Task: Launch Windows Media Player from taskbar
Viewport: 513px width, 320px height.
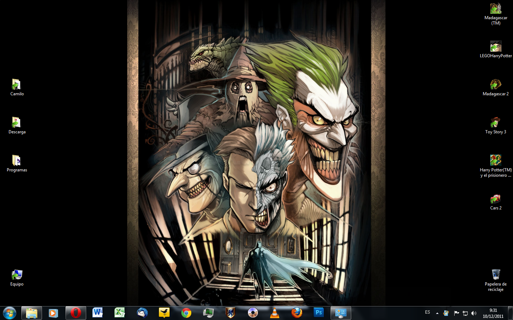Action: (x=53, y=313)
